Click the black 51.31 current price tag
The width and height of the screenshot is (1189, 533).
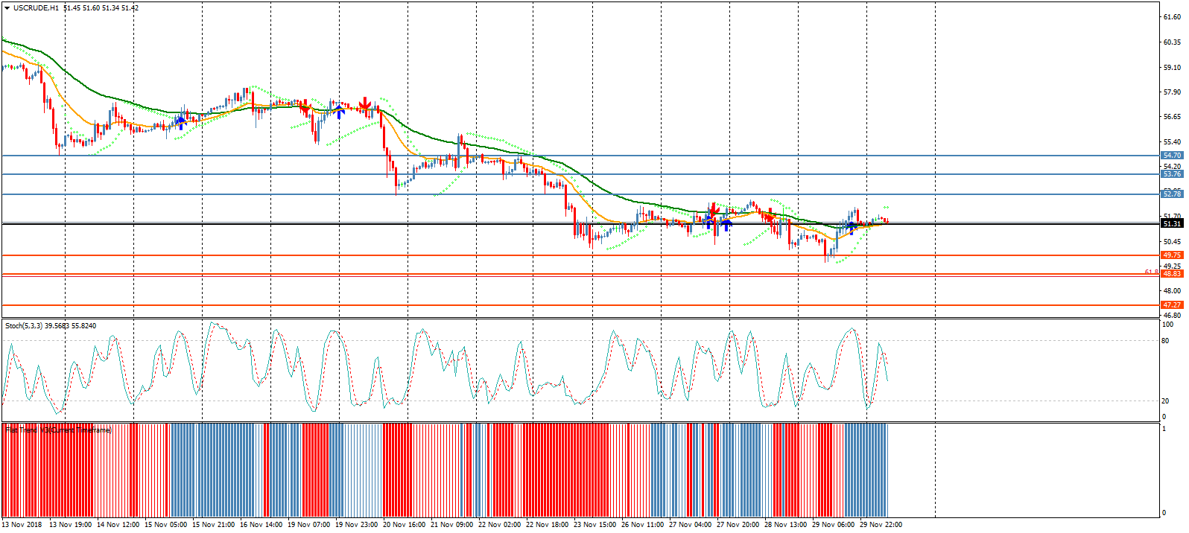(x=1172, y=223)
